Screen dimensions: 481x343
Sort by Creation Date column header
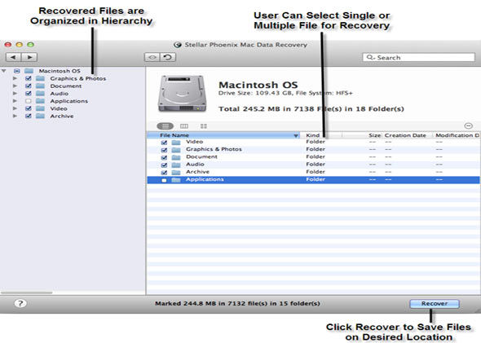click(408, 135)
